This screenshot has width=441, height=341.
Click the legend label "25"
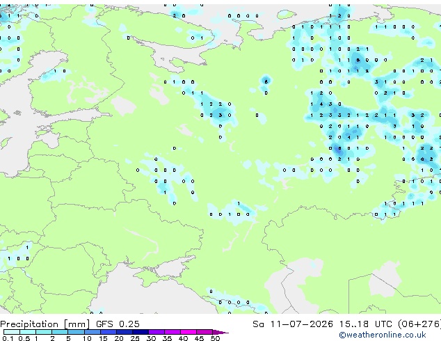tap(135, 338)
